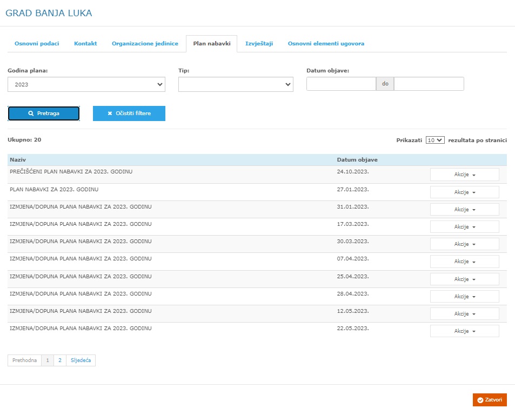The image size is (515, 415).
Task: Open the Osnovni podaci tab
Action: click(37, 43)
